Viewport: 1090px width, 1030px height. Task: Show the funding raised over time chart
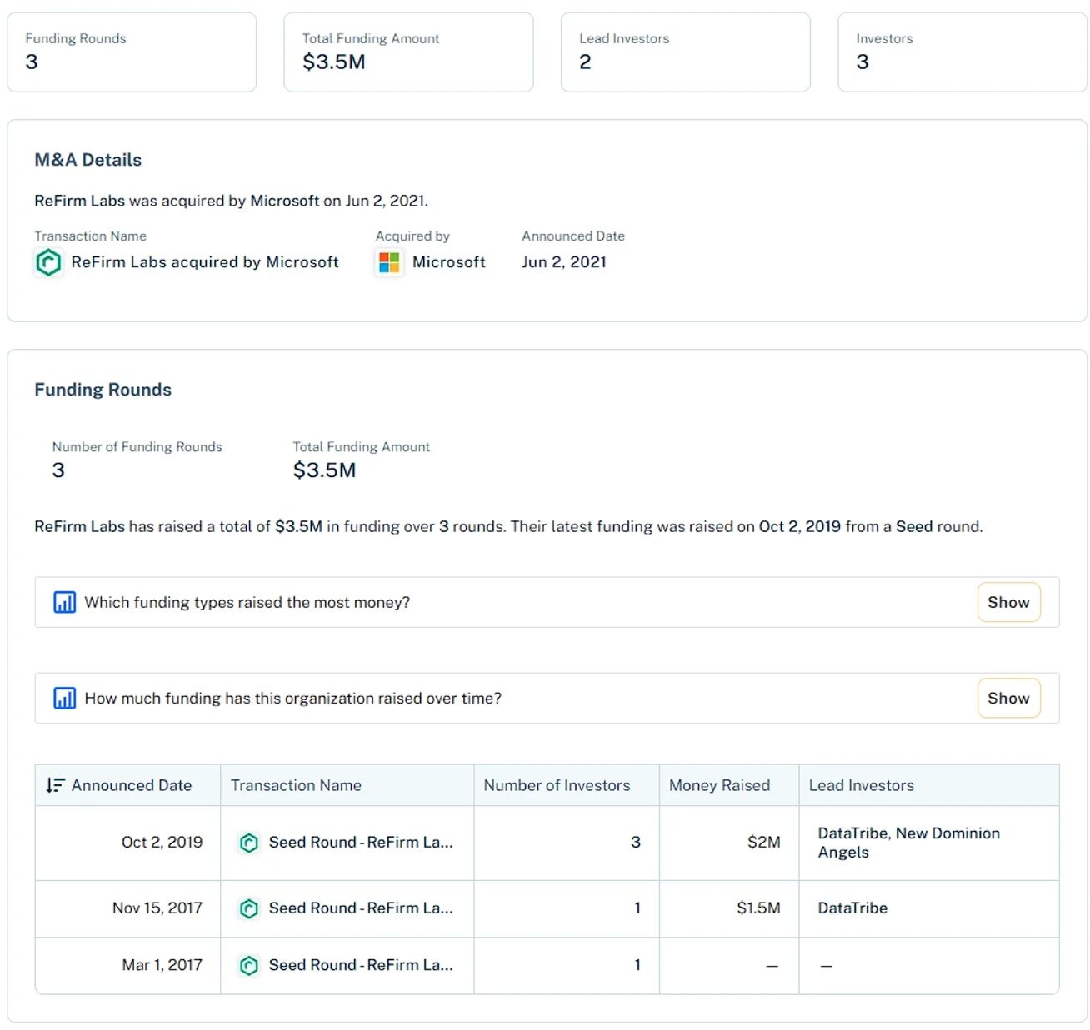point(1008,698)
